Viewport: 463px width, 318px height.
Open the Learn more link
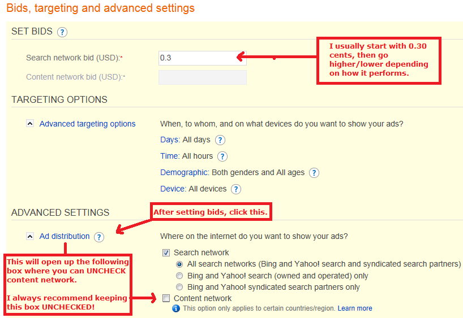tap(355, 308)
